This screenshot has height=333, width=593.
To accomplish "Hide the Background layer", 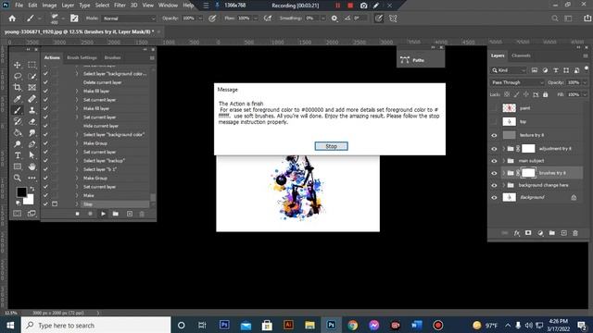I will point(494,197).
